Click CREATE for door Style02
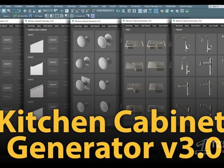 pos(53,62)
